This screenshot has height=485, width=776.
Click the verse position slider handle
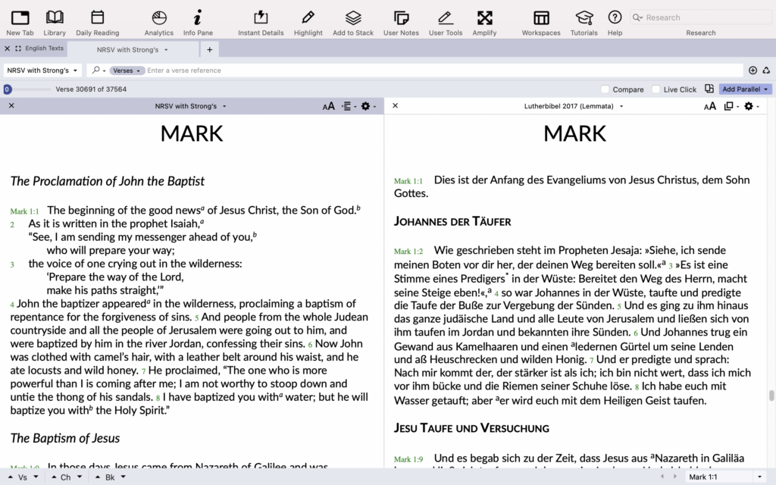tap(7, 89)
